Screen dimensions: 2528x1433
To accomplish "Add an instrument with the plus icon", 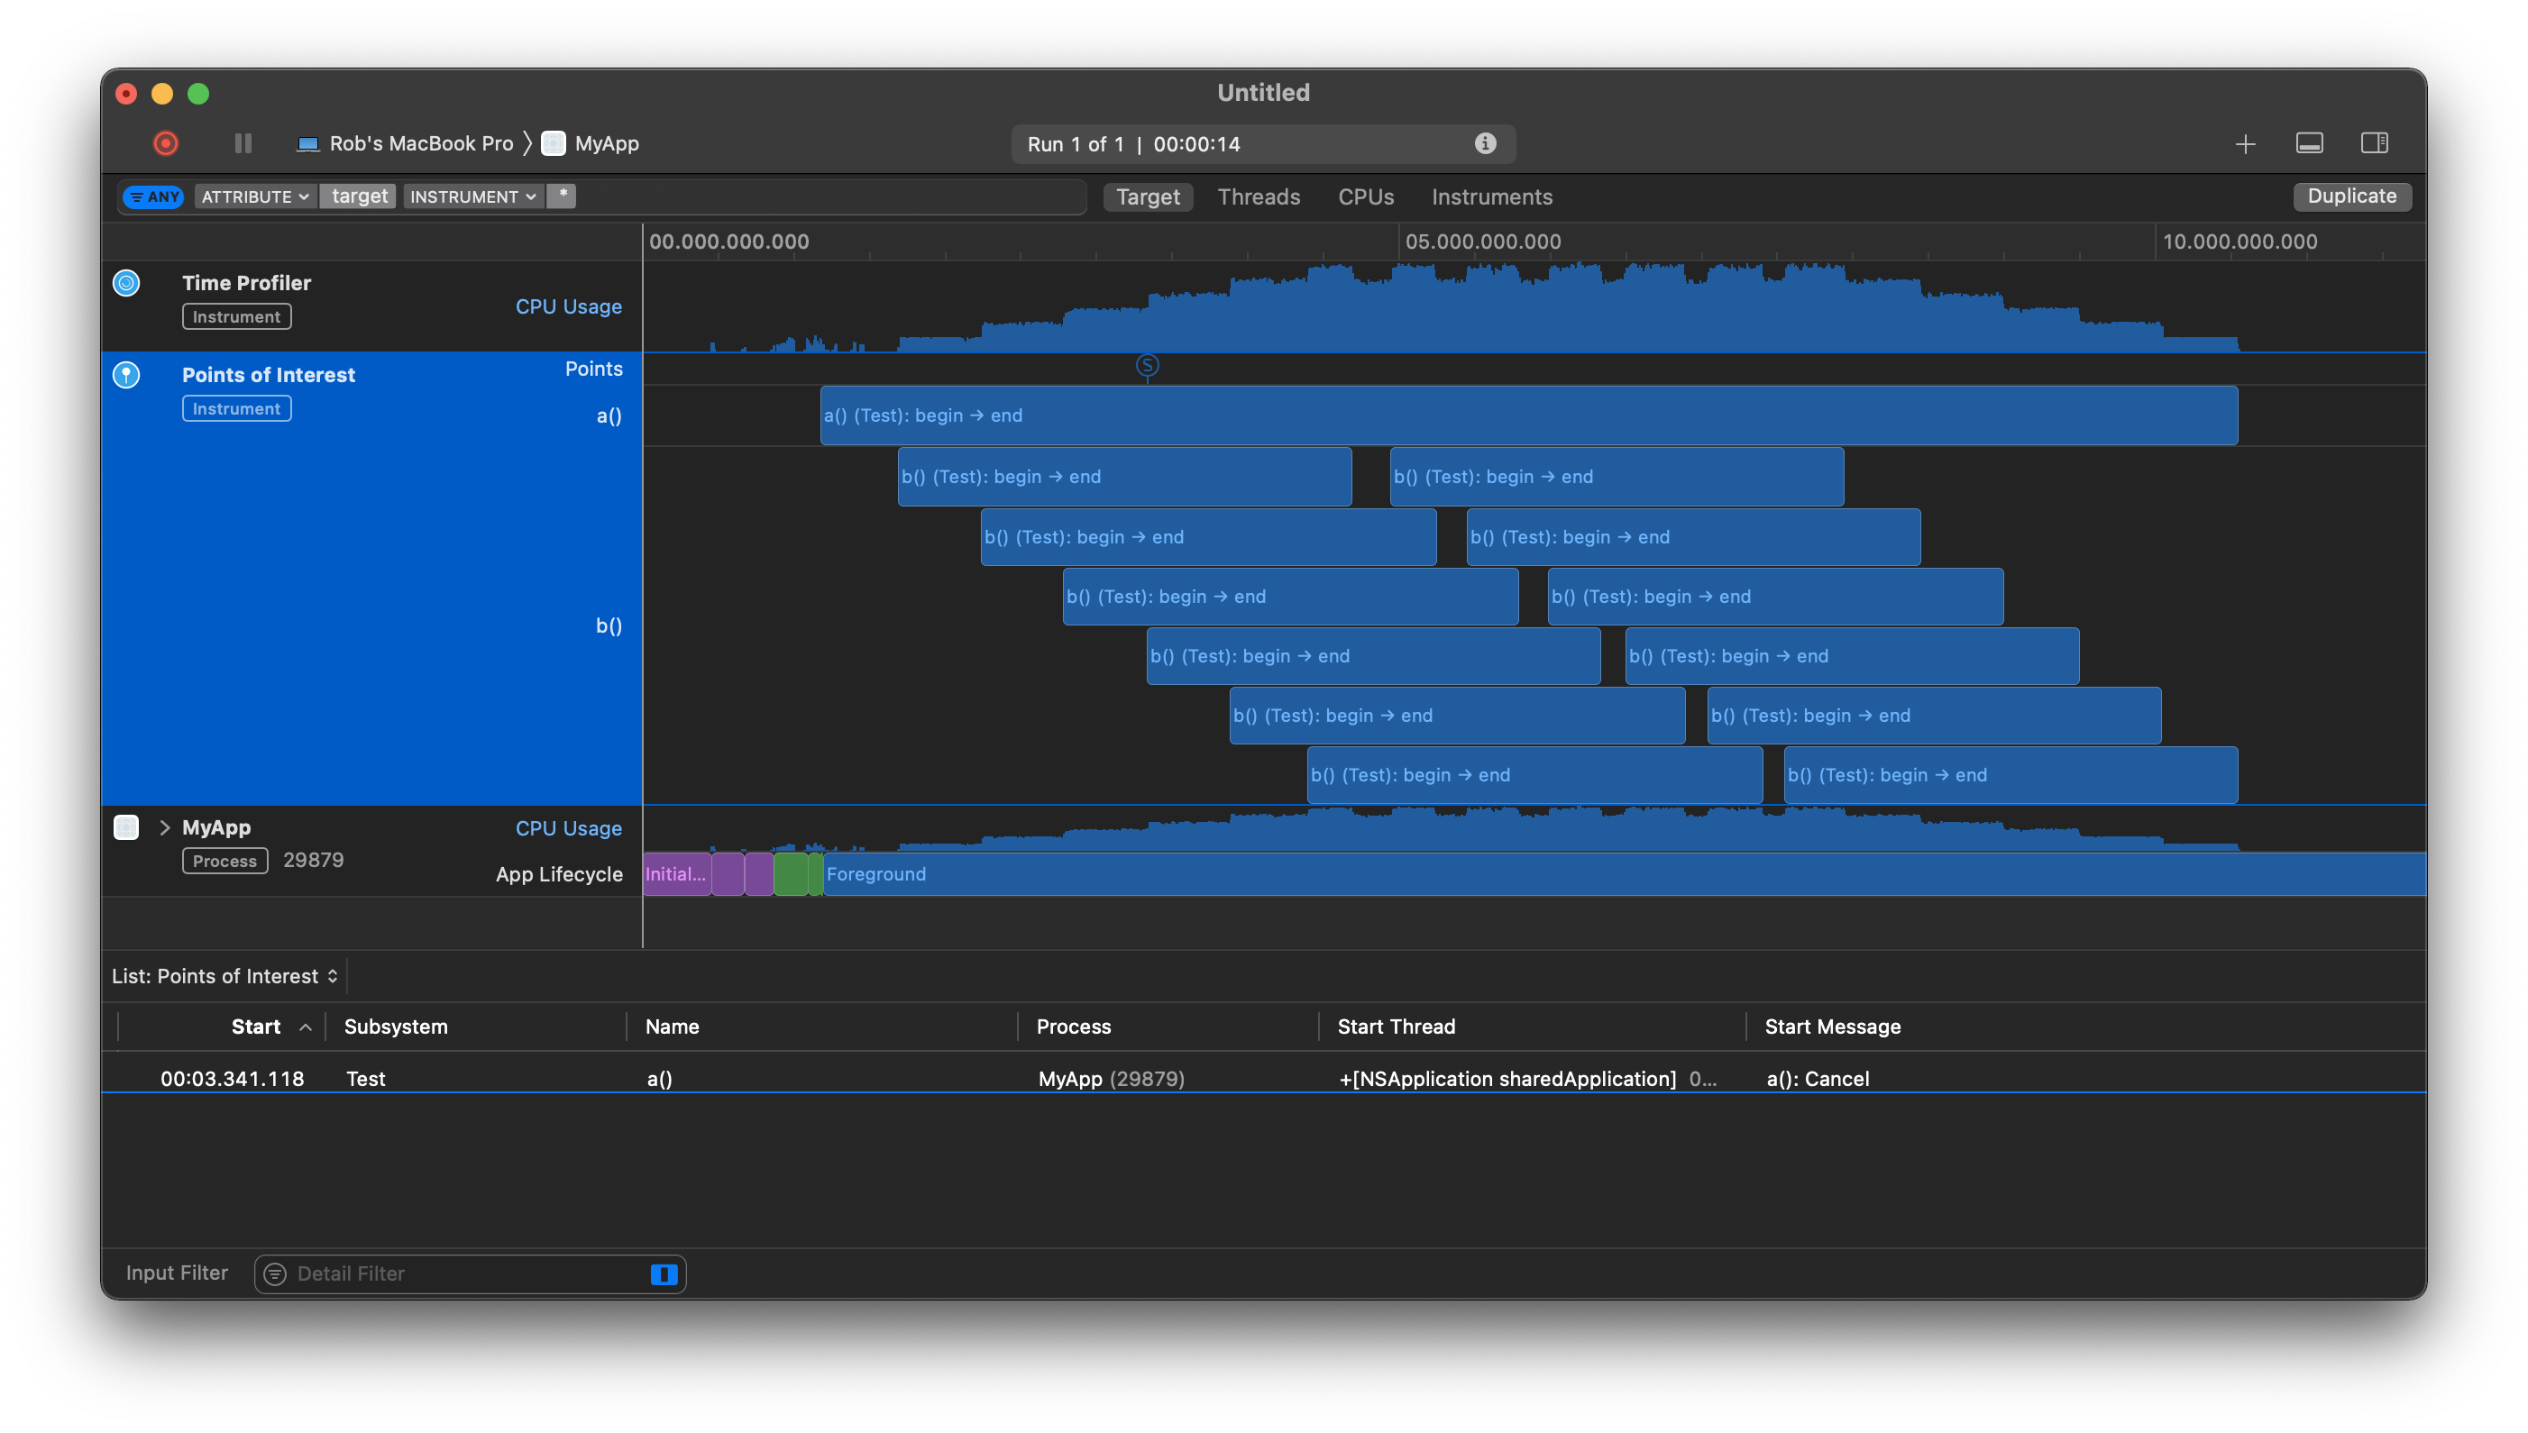I will pyautogui.click(x=2245, y=145).
